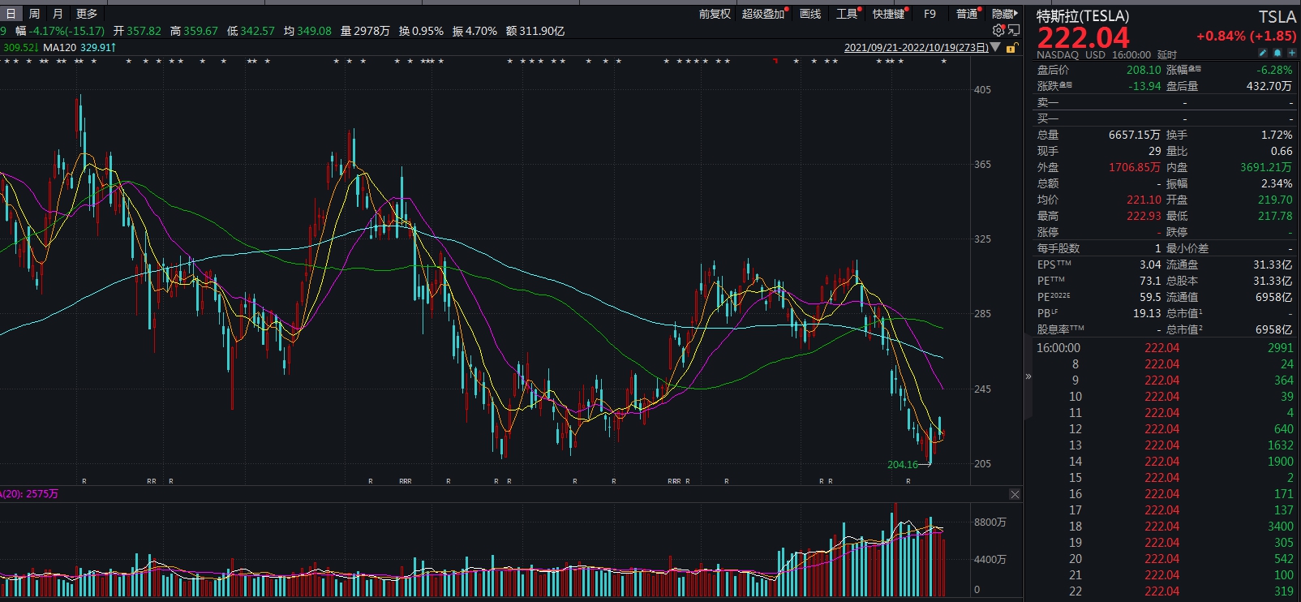This screenshot has width=1301, height=602.
Task: Click the 最低 217.78 value
Action: [x=1275, y=216]
